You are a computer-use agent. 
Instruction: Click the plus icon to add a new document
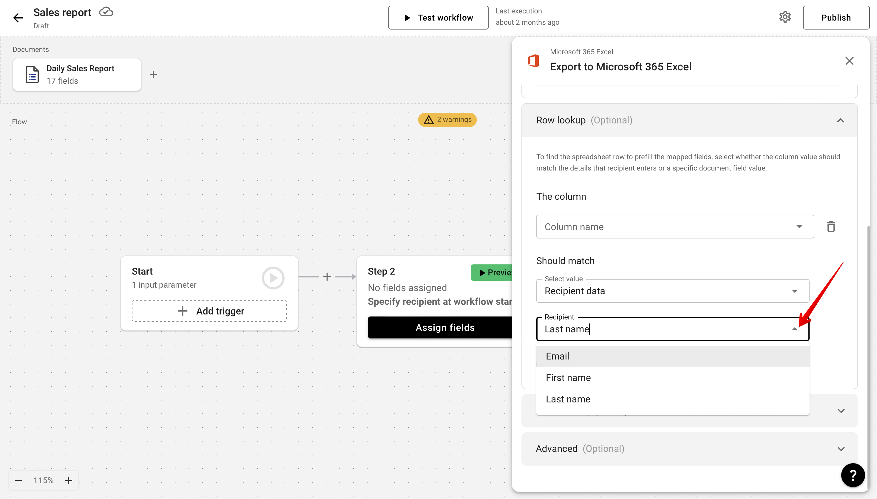point(153,74)
